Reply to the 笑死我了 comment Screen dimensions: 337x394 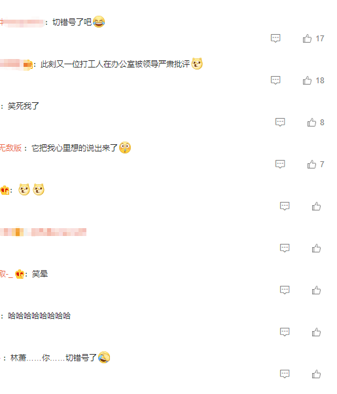click(x=280, y=123)
